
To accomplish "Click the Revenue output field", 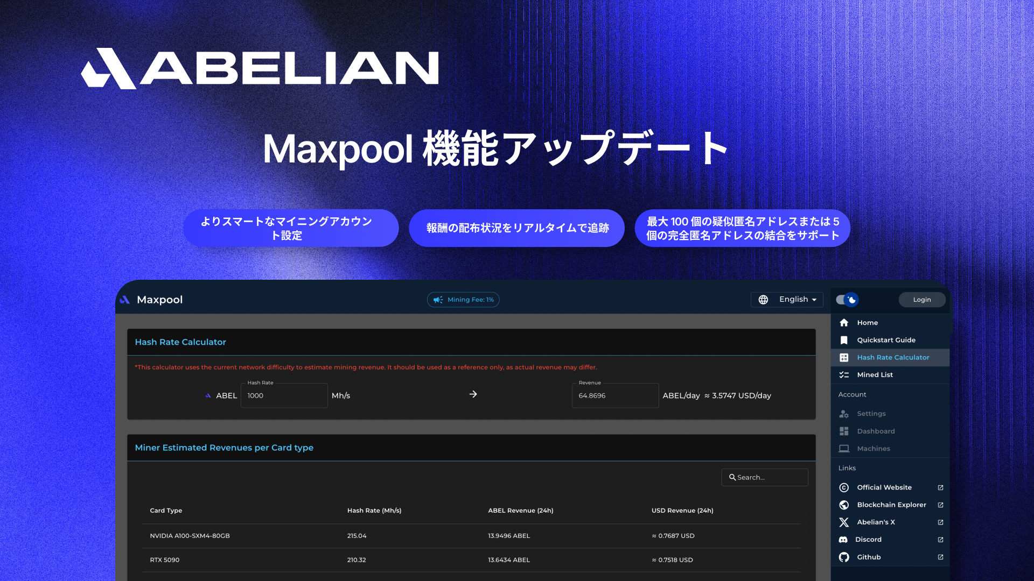I will [x=615, y=395].
